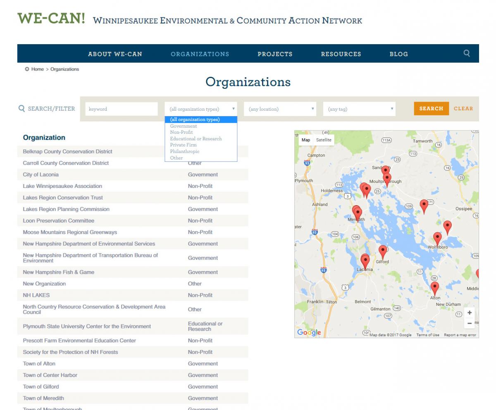Viewport: 496px width, 410px height.
Task: Open Society for the Protection of NH Forests
Action: [70, 352]
